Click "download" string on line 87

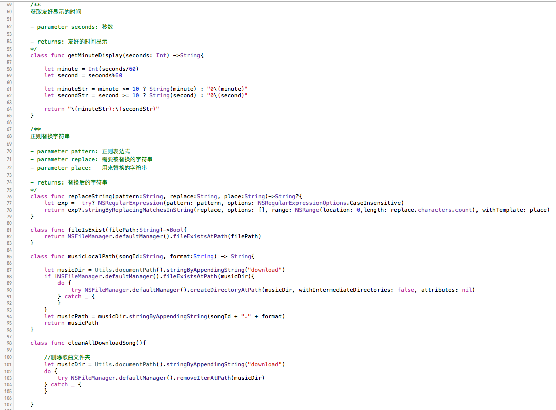point(265,270)
